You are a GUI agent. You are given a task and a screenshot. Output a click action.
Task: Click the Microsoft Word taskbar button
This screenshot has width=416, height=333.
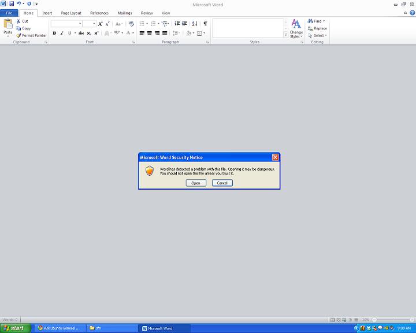164,328
